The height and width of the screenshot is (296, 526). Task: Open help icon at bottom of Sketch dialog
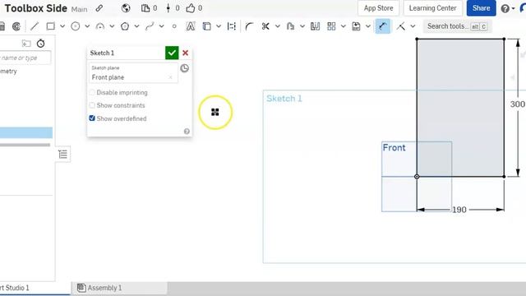point(187,132)
